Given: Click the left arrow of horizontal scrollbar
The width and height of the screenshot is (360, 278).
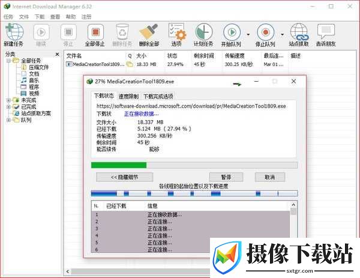Looking at the screenshot, I should click(67, 271).
